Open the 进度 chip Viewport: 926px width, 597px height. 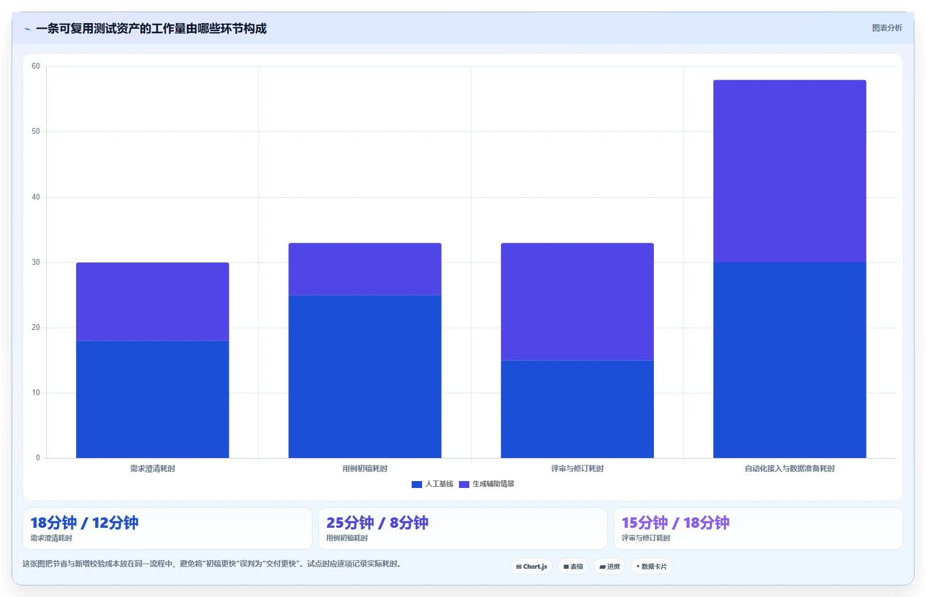point(609,566)
